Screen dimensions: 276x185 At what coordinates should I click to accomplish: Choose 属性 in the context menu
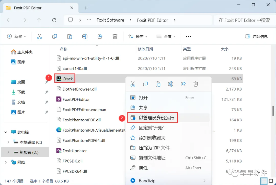click(x=168, y=168)
